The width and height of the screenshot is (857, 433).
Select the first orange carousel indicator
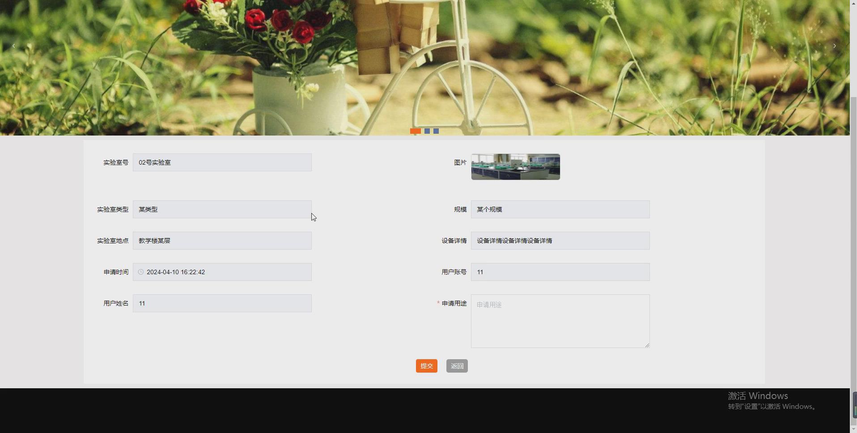[415, 131]
